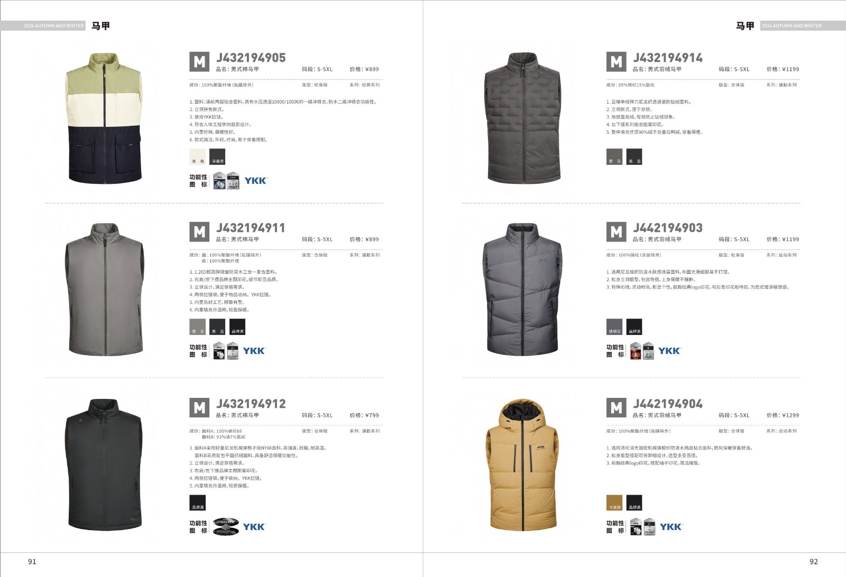The image size is (846, 577).
Task: Open the green color-block vest image
Action: (x=104, y=118)
